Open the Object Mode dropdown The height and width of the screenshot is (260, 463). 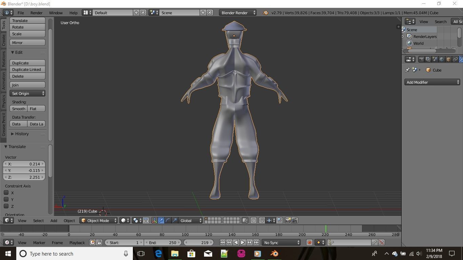point(98,221)
